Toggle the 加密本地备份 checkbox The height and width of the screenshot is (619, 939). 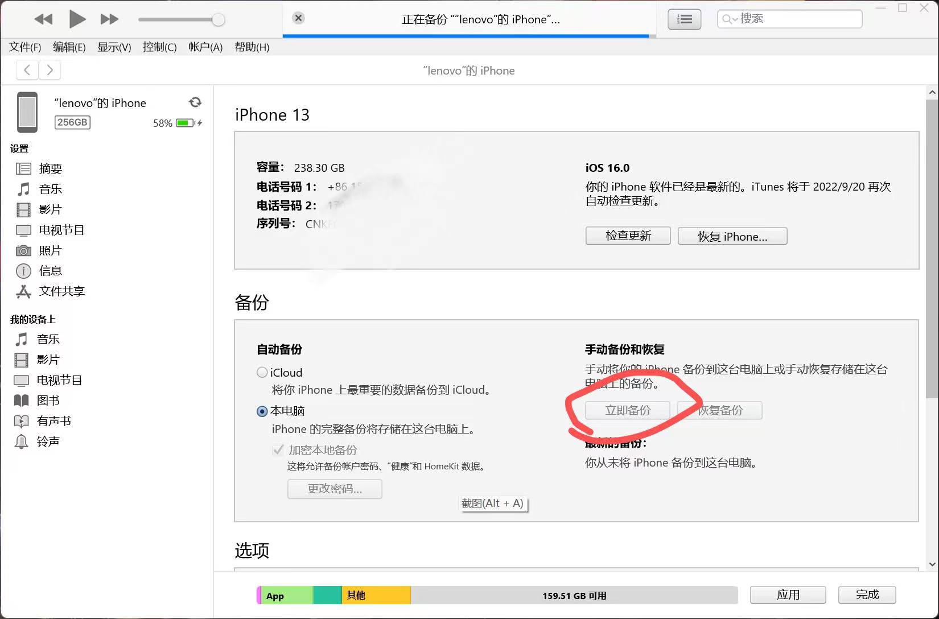point(278,450)
